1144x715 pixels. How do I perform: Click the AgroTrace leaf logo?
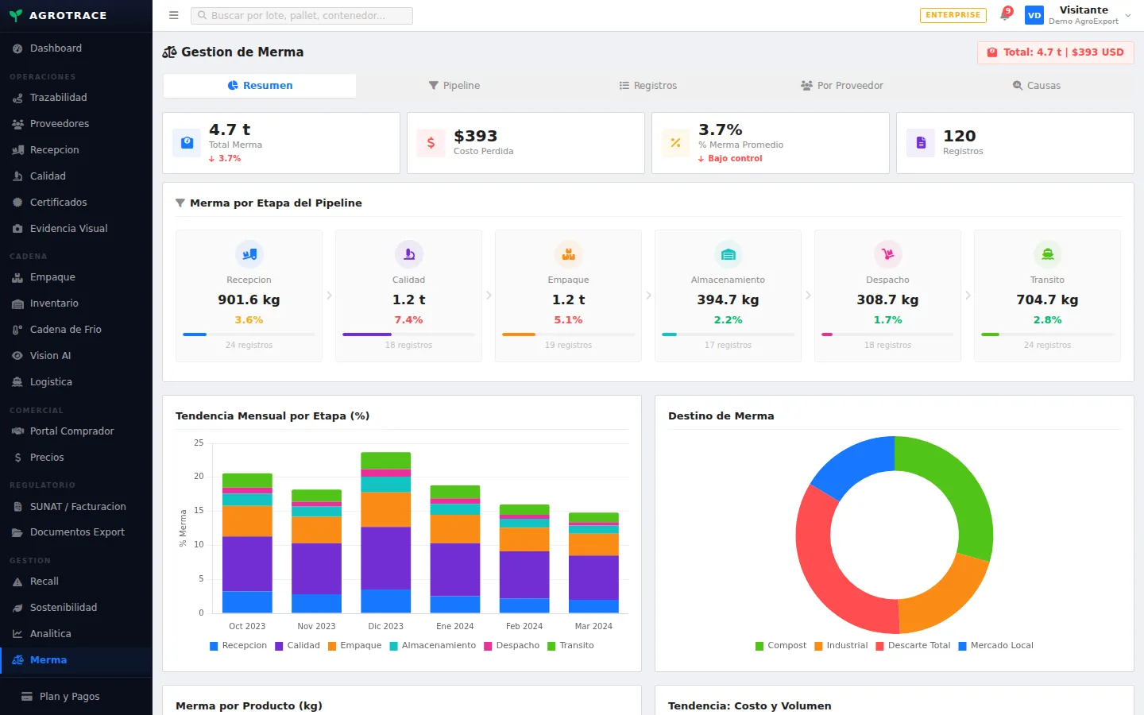click(15, 15)
